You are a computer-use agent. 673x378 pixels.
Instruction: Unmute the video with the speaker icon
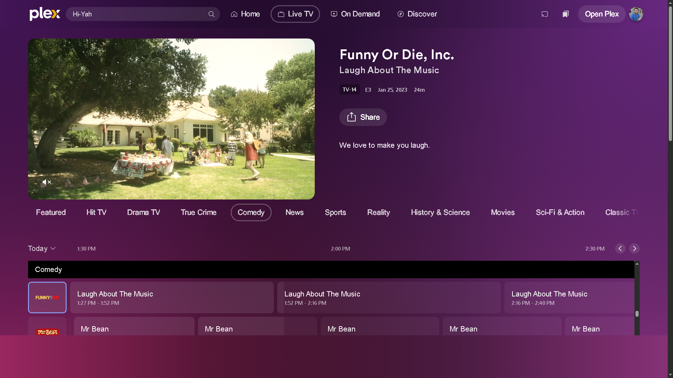tap(47, 182)
